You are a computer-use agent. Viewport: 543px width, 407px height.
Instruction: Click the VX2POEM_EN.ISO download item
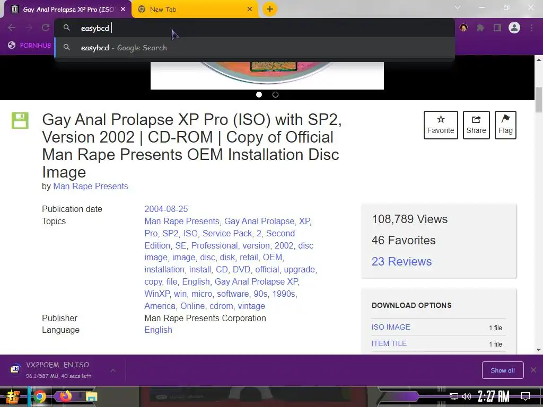coord(57,370)
